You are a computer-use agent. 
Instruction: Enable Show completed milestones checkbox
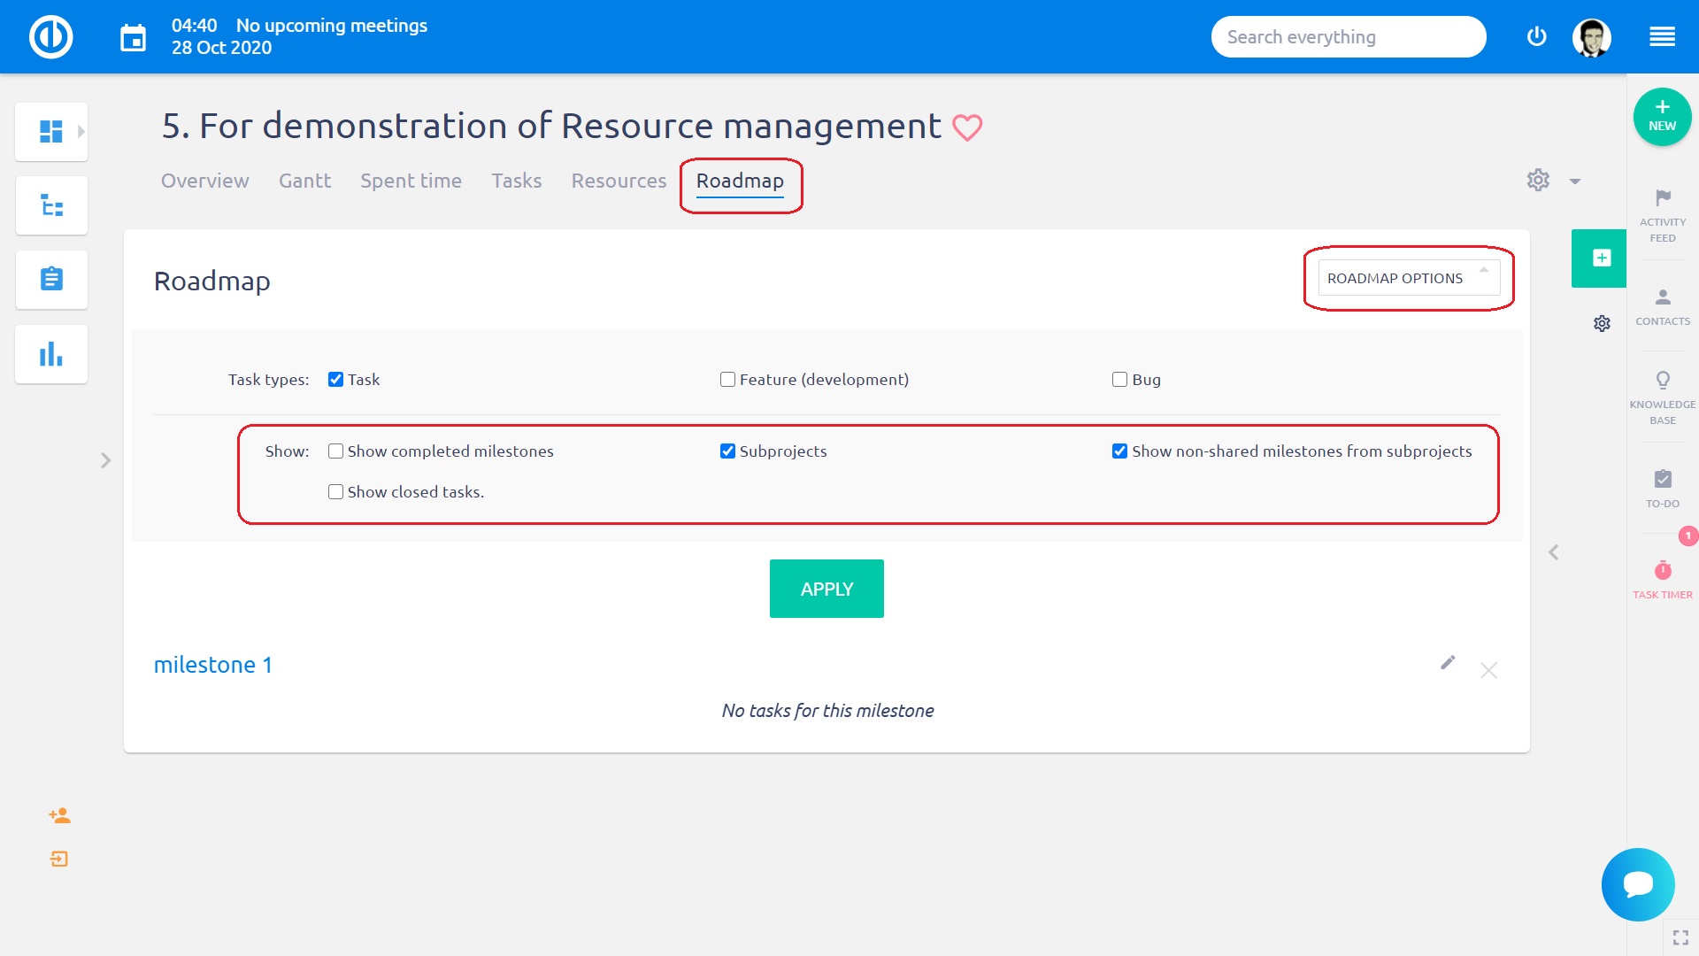pyautogui.click(x=335, y=451)
